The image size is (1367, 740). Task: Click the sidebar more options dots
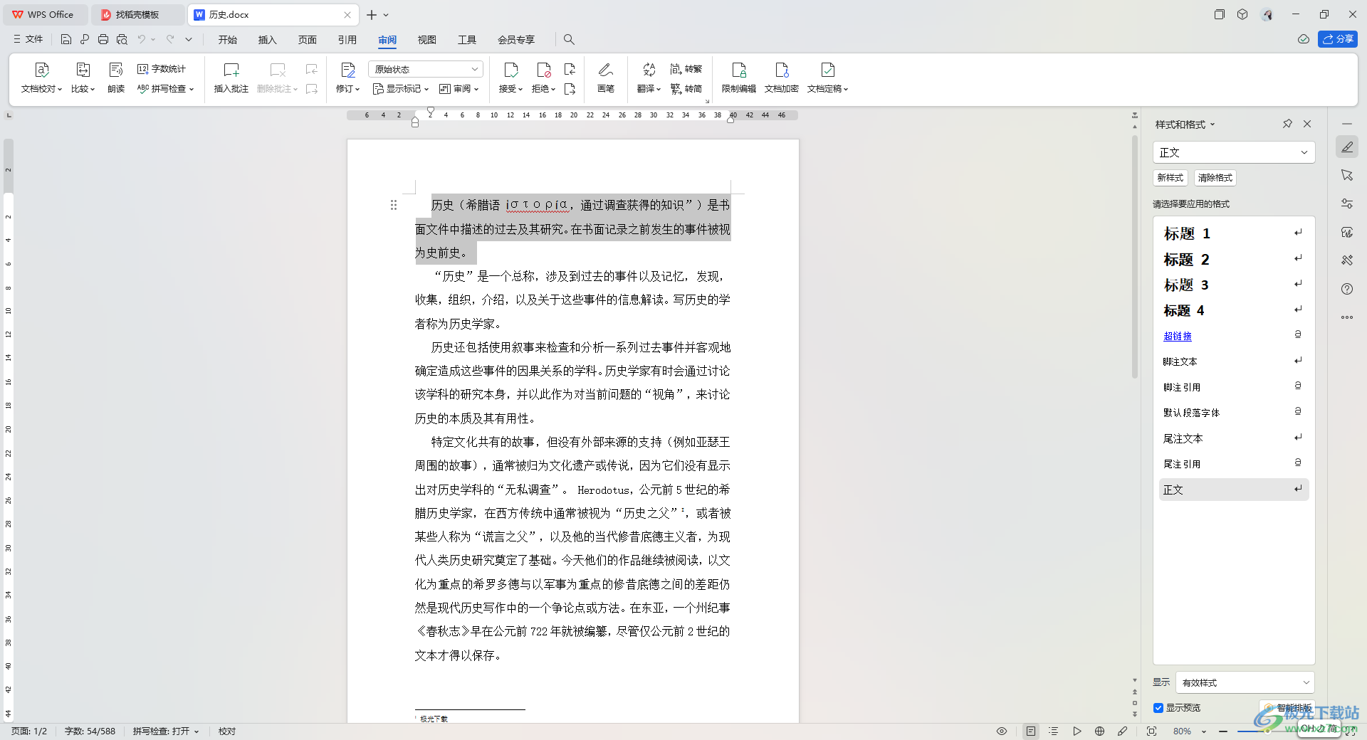[1347, 317]
